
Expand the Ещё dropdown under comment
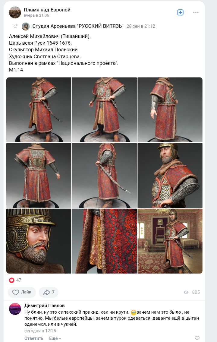[x=55, y=338]
